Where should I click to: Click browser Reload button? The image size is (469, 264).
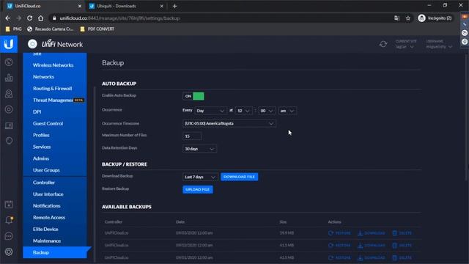coord(29,18)
